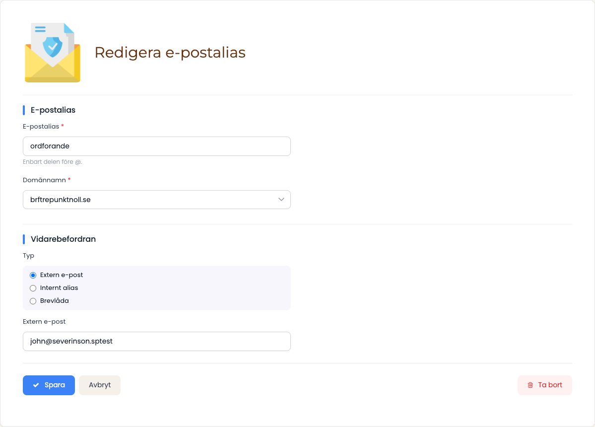Click the hint text Enbart delen före @

pos(53,162)
